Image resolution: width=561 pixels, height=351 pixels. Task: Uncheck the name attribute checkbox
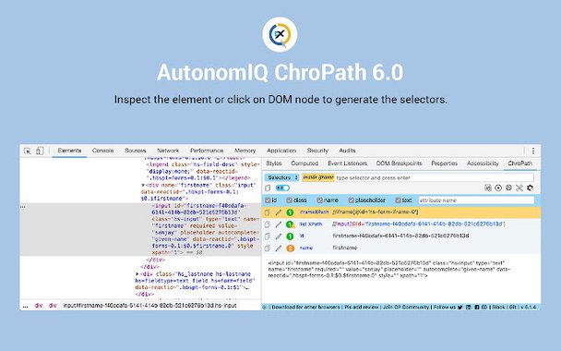(320, 200)
